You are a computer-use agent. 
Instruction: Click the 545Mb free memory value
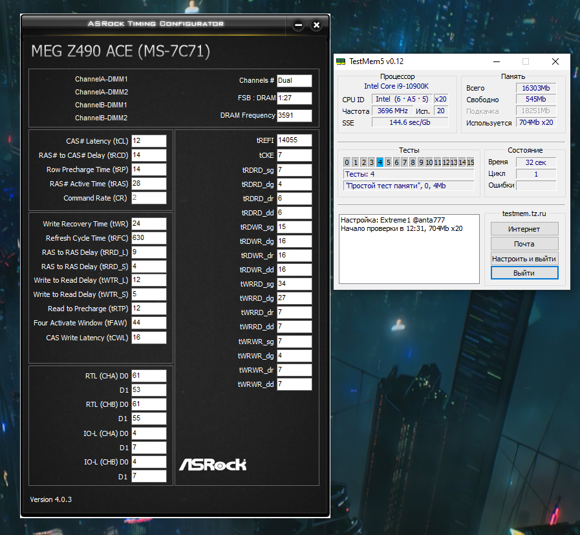536,99
